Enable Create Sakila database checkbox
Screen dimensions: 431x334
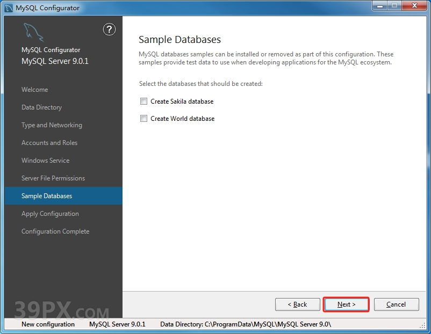(143, 101)
